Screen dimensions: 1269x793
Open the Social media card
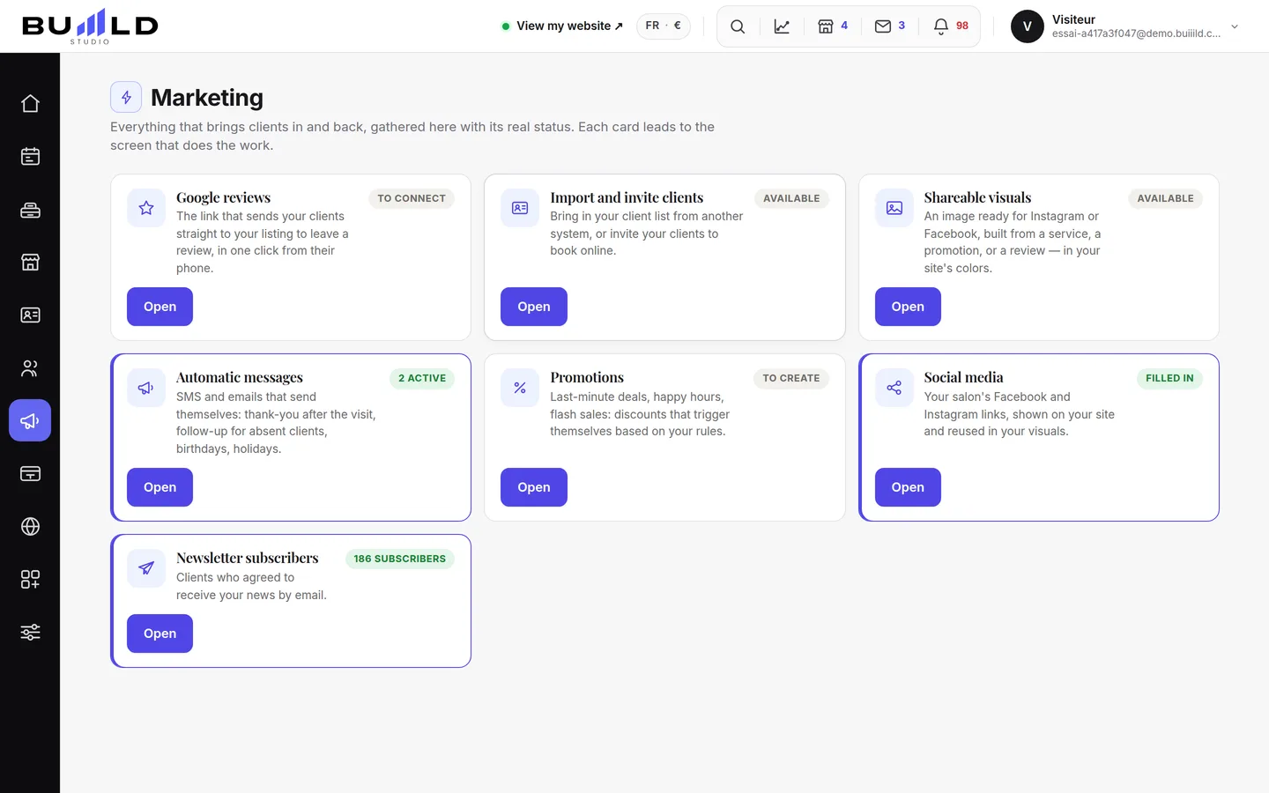click(x=908, y=487)
